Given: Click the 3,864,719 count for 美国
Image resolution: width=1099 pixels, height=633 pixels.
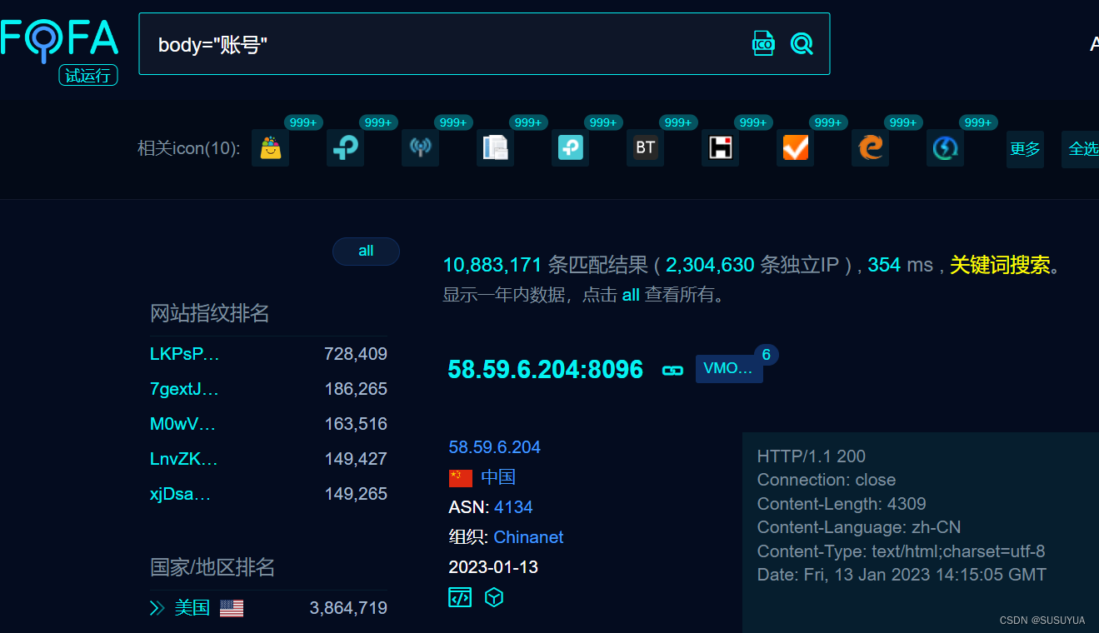Looking at the screenshot, I should coord(348,608).
